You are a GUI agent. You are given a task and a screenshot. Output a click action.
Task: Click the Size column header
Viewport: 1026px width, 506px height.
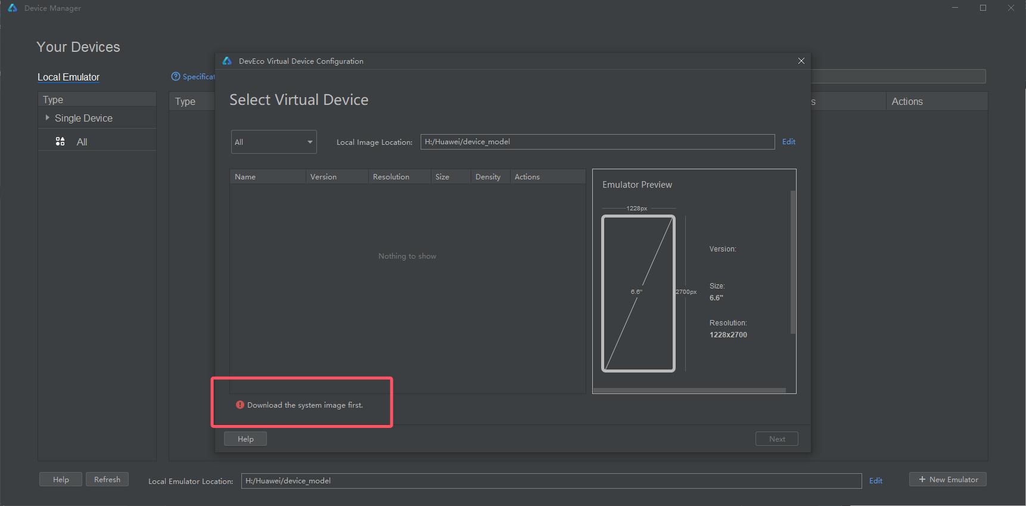point(450,176)
